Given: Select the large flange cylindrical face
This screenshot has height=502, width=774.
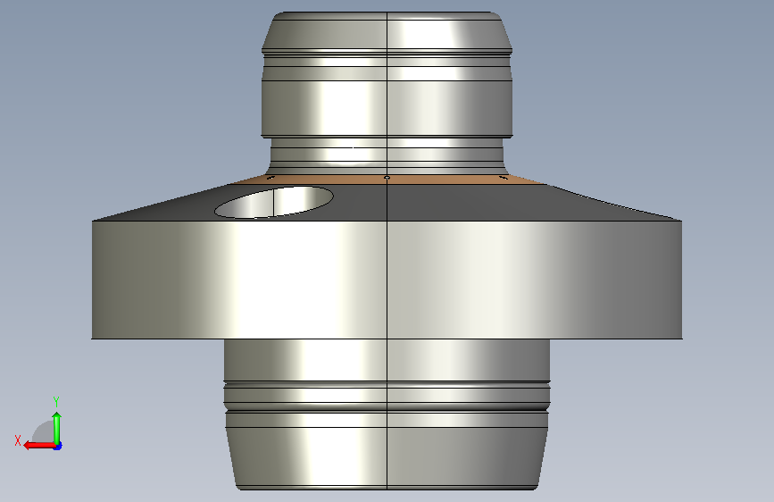Looking at the screenshot, I should pyautogui.click(x=387, y=280).
